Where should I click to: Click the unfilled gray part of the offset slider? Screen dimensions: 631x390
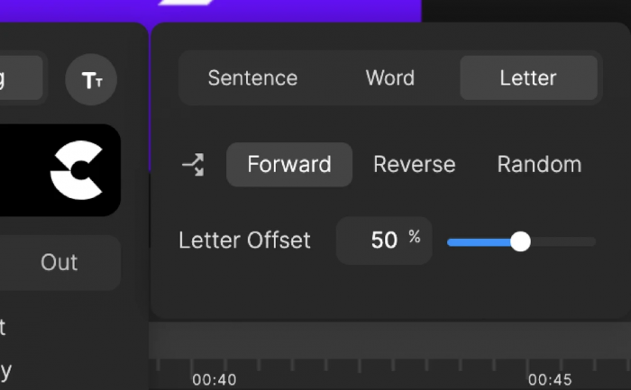click(x=563, y=241)
